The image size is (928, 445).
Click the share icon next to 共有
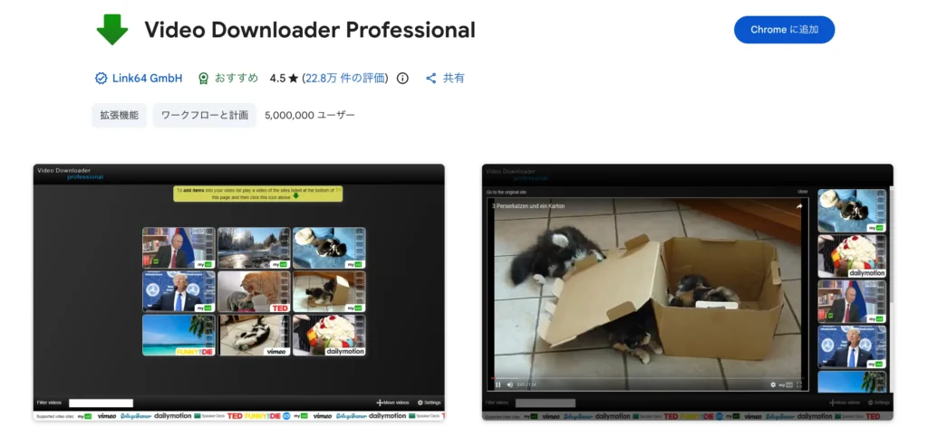point(430,78)
